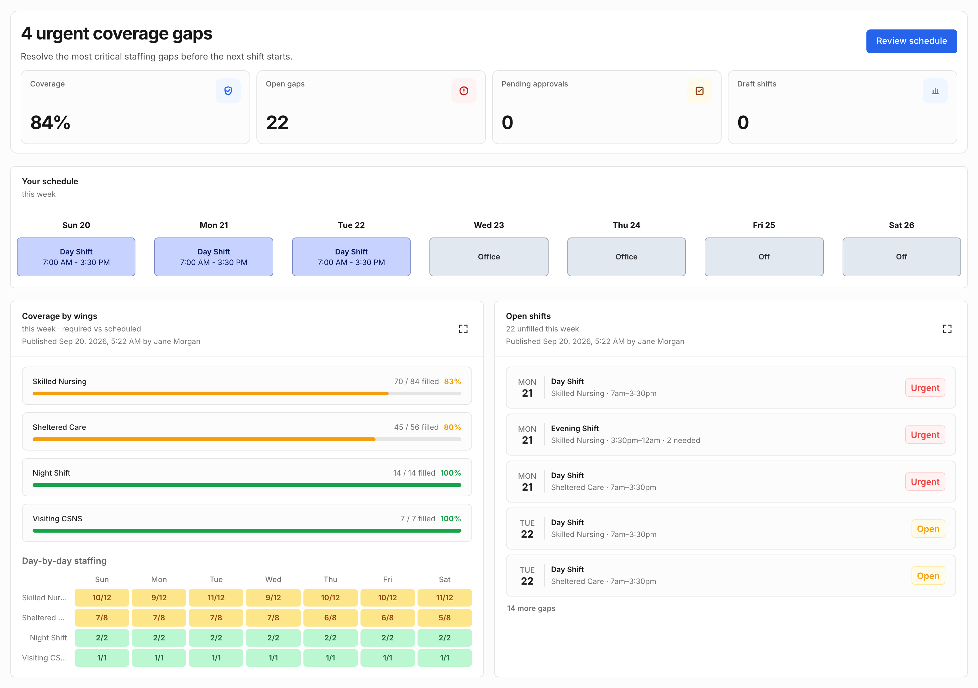Viewport: 978px width, 688px height.
Task: Open Monday Day Shift Skilled Nursing open shift
Action: click(x=731, y=388)
